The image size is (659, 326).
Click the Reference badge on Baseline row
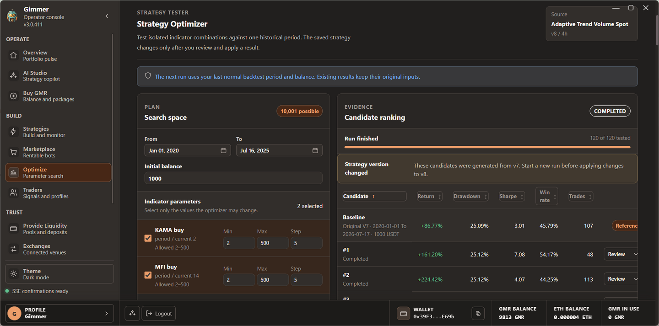click(625, 225)
